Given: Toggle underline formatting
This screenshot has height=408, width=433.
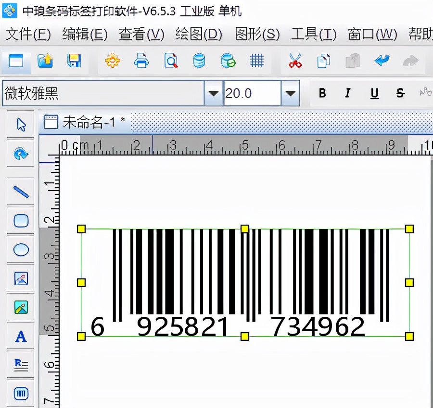Looking at the screenshot, I should pos(374,93).
